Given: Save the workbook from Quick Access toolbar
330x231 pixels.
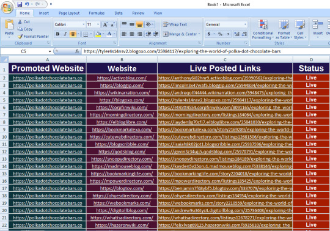Looking at the screenshot, I should pyautogui.click(x=20, y=4).
